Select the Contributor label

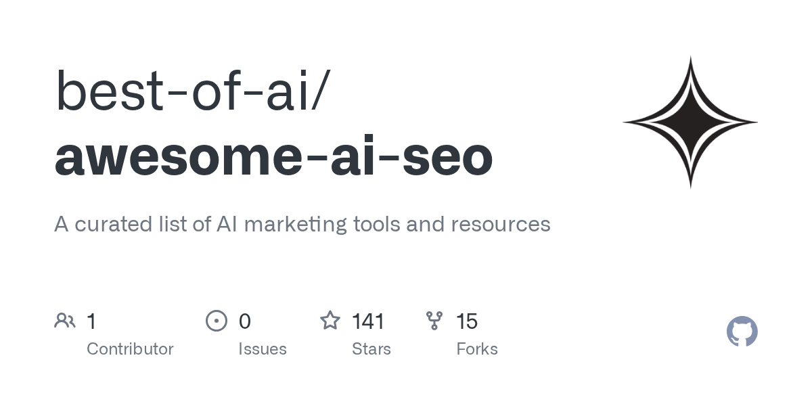pyautogui.click(x=130, y=349)
